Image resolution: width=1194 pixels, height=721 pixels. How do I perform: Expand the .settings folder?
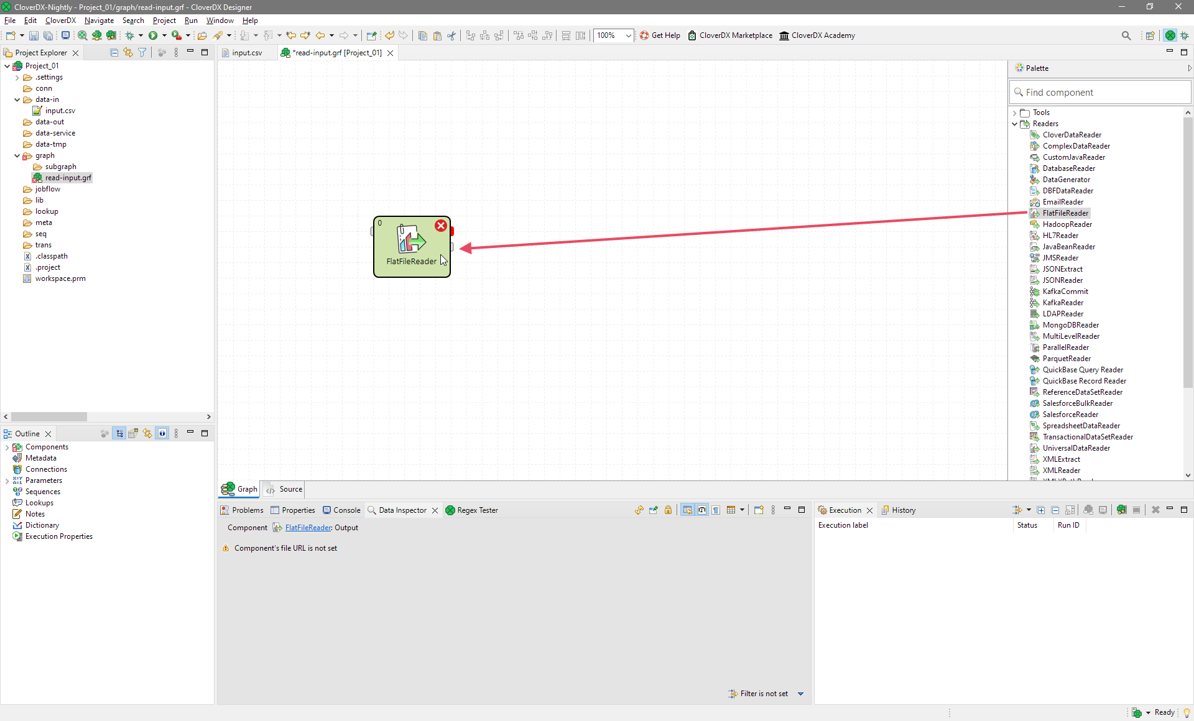[x=17, y=77]
